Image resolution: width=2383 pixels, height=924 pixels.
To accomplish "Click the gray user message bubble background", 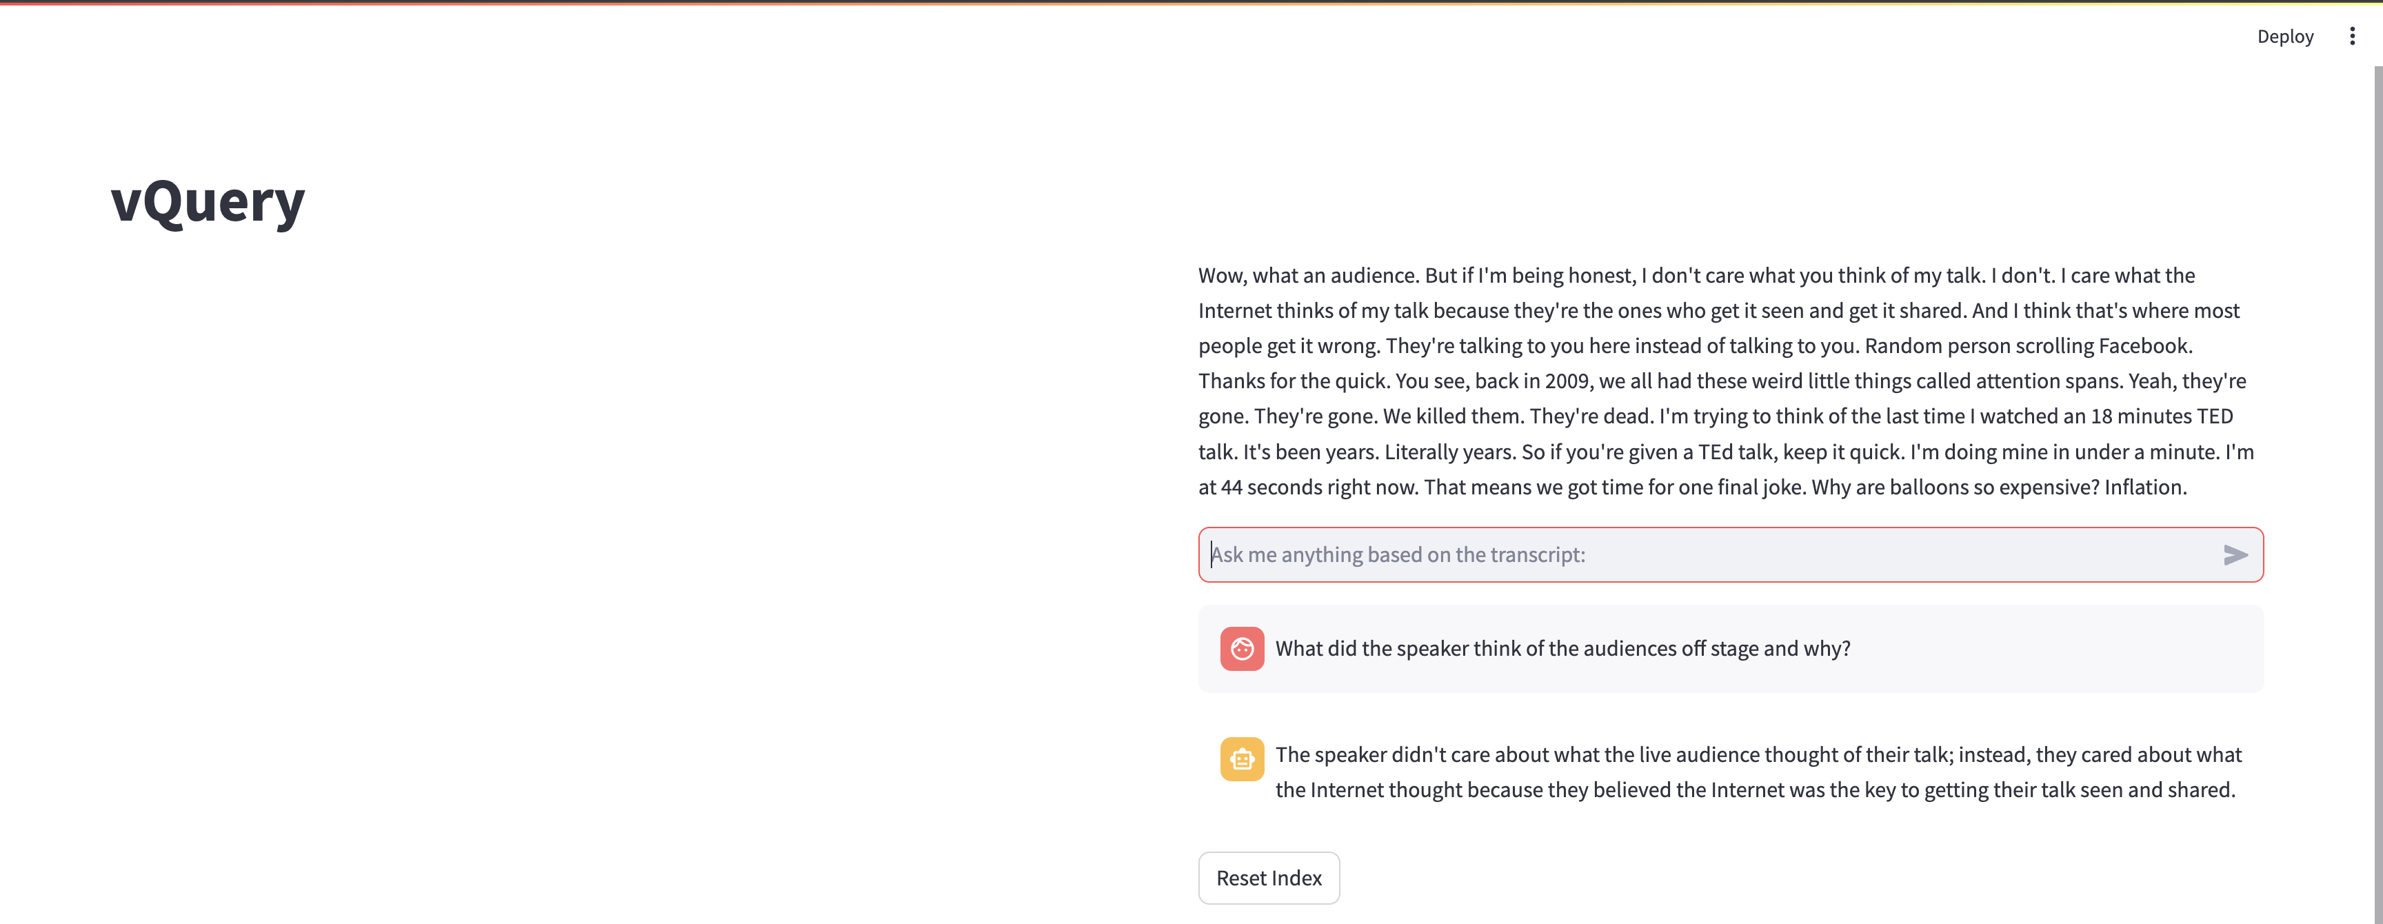I will pos(2082,648).
